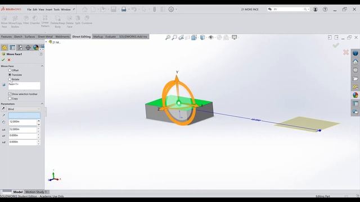Open View Palette icon in task pane
The height and width of the screenshot is (202, 360).
coord(355,87)
